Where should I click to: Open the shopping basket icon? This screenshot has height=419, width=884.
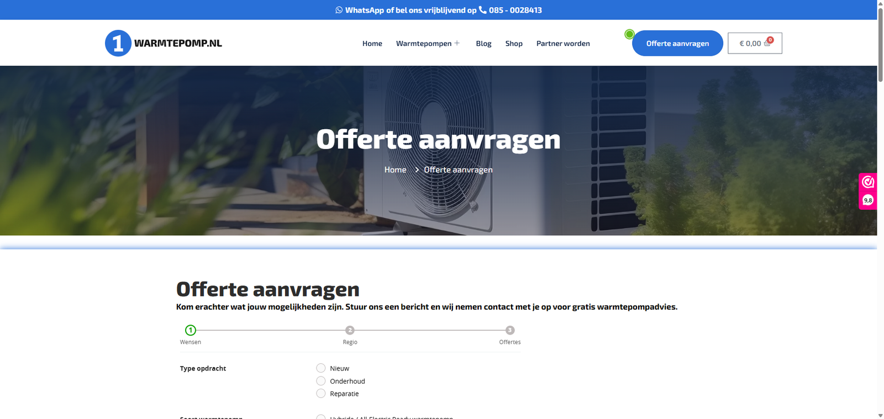pyautogui.click(x=767, y=44)
